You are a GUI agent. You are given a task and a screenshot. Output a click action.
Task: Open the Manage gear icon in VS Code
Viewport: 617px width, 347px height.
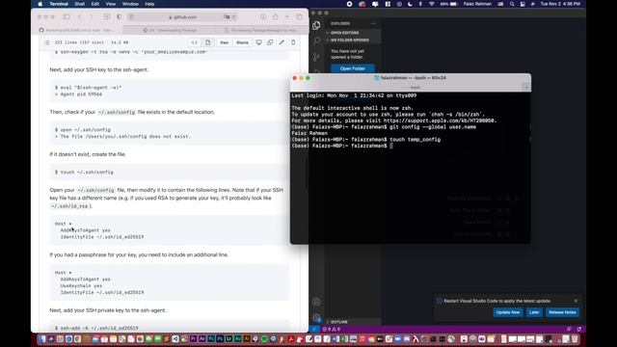pyautogui.click(x=316, y=317)
